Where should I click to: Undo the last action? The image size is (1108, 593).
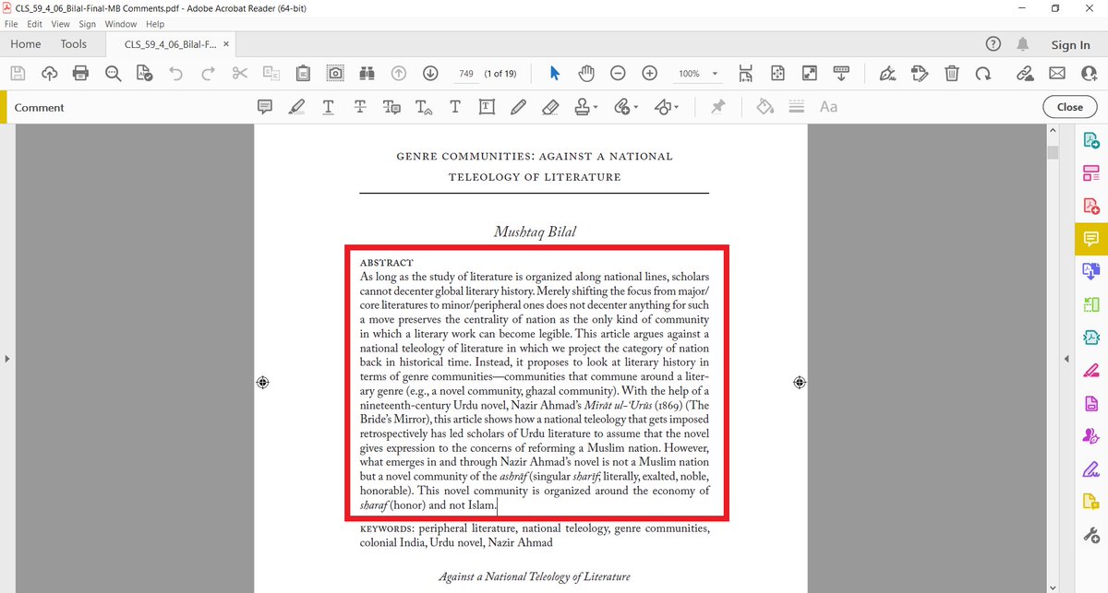(x=176, y=74)
